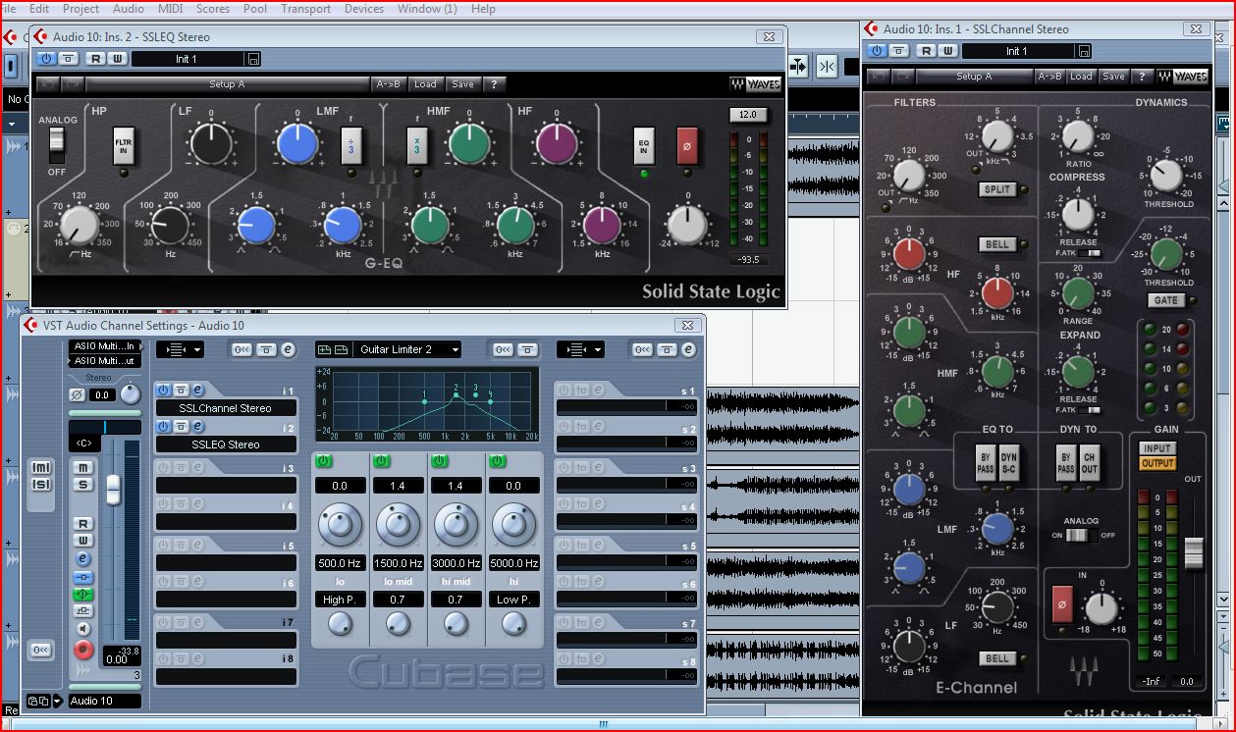Toggle the EQ IN button in SSLEQ

(x=643, y=145)
